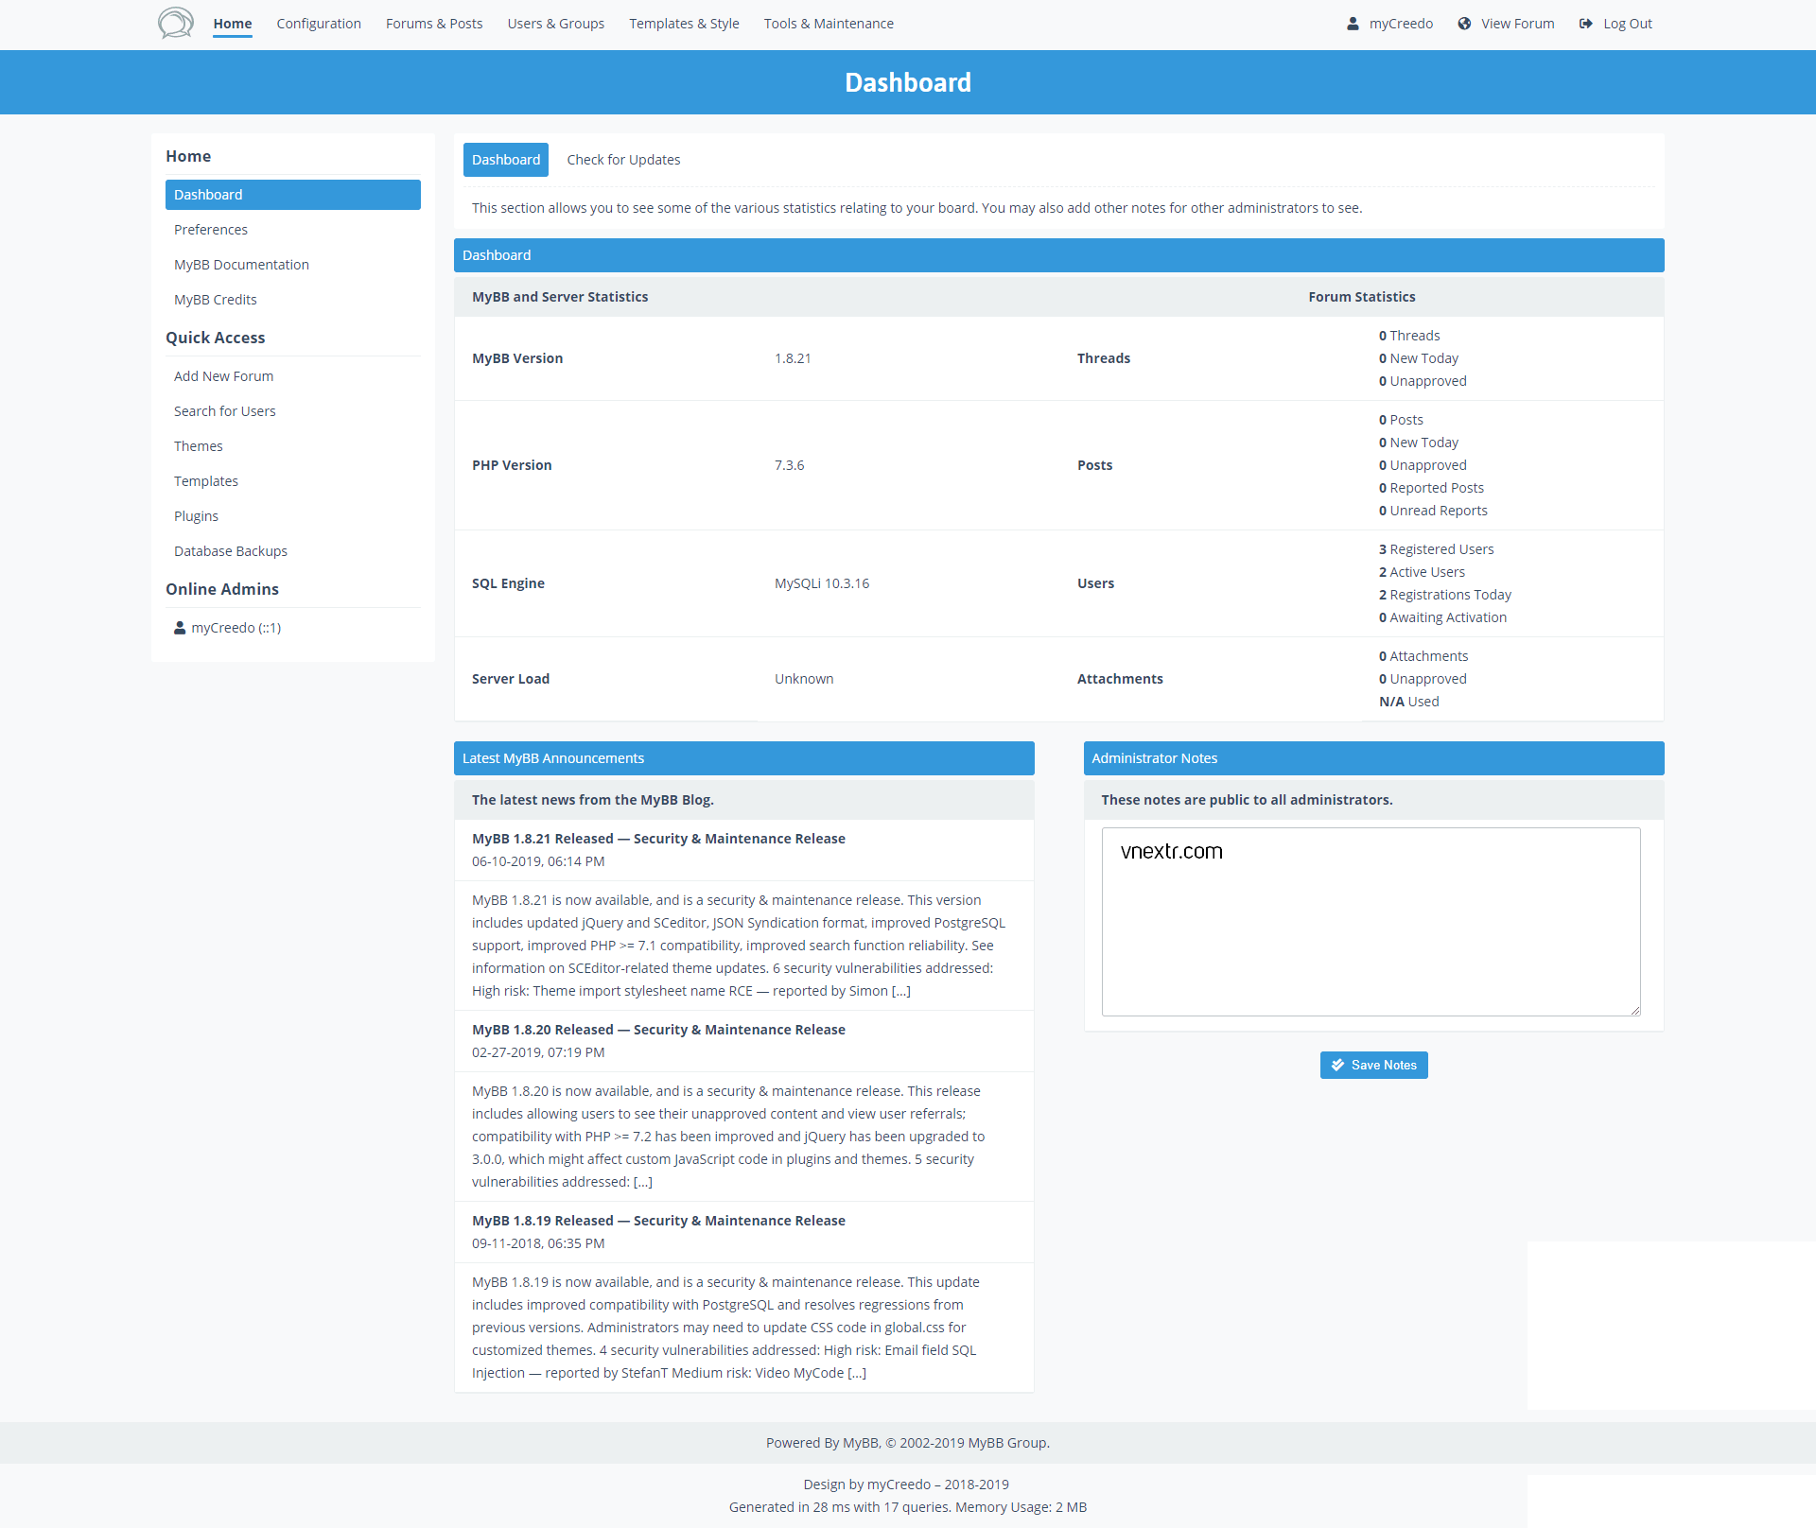The width and height of the screenshot is (1816, 1528).
Task: Click the 06-10-2019, 06:14 PM announcement date
Action: click(x=538, y=861)
